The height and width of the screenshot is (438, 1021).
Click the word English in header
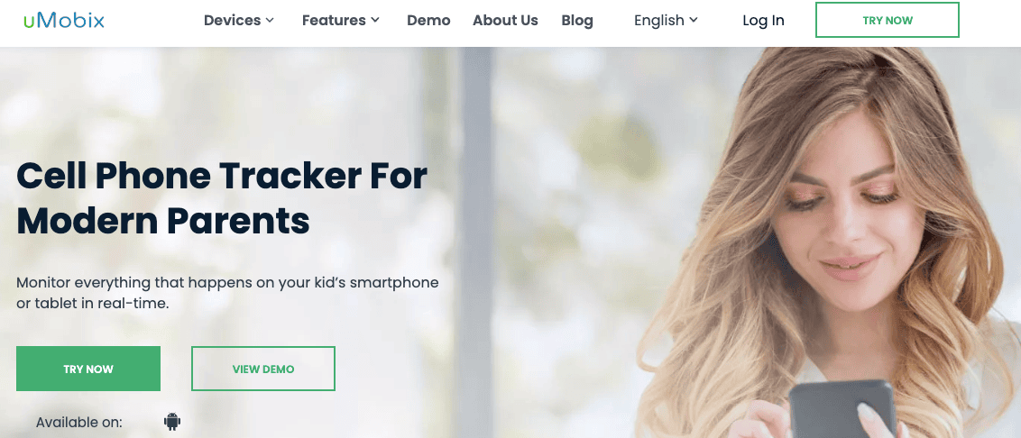659,20
